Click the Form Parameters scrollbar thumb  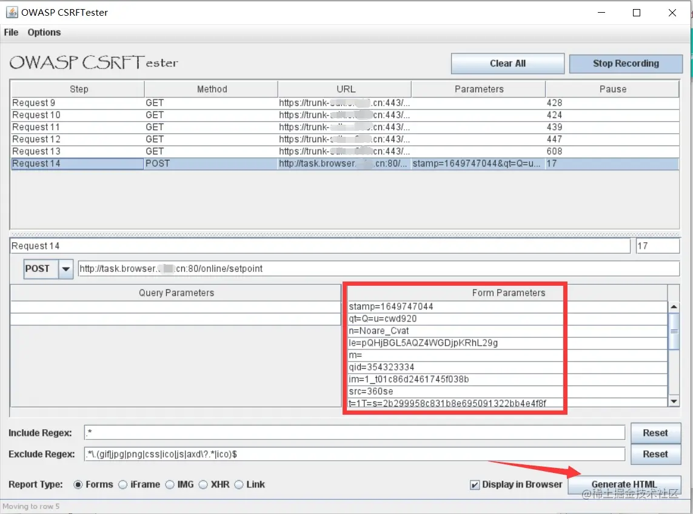click(674, 331)
